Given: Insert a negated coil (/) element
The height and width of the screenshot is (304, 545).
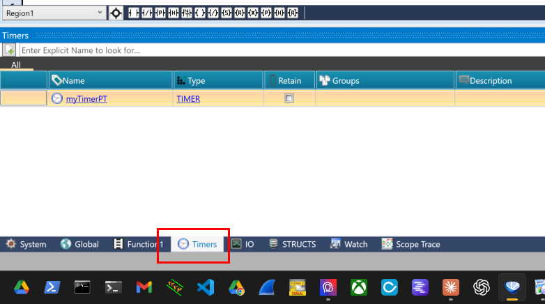Looking at the screenshot, I should point(213,13).
